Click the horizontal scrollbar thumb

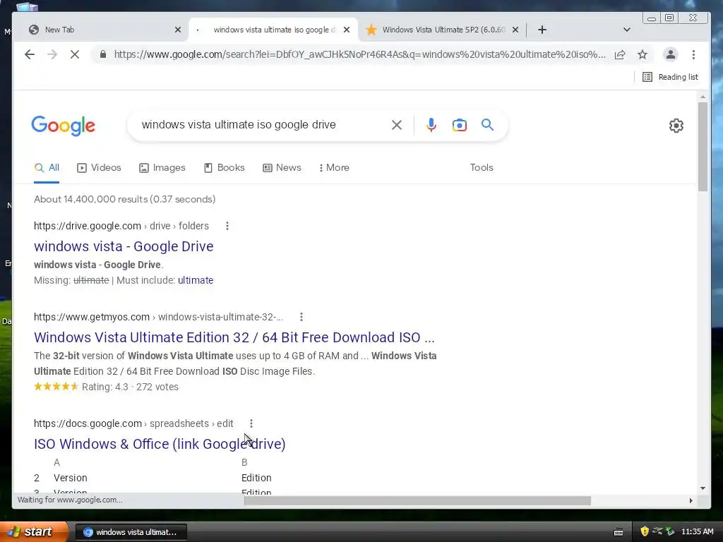tap(417, 500)
